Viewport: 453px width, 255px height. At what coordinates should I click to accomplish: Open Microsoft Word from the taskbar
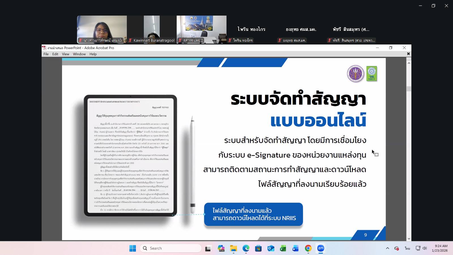tap(295, 248)
